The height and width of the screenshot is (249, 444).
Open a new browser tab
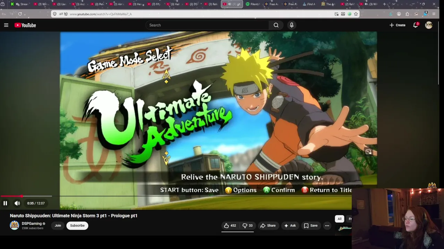[384, 4]
